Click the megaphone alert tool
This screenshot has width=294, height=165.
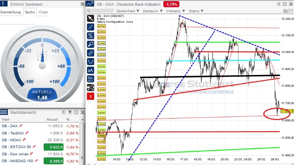click(91, 88)
